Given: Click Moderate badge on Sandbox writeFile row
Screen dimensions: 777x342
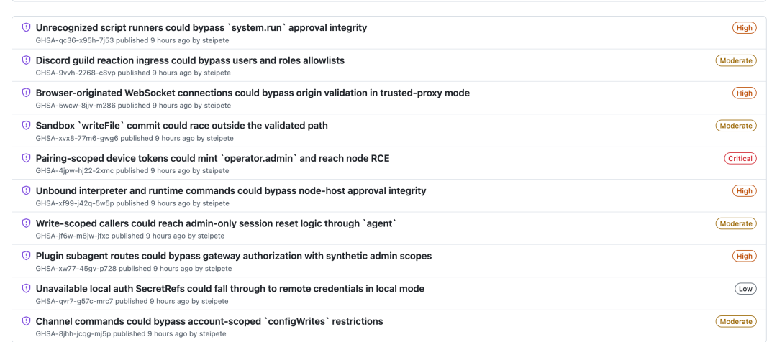Looking at the screenshot, I should coord(736,126).
